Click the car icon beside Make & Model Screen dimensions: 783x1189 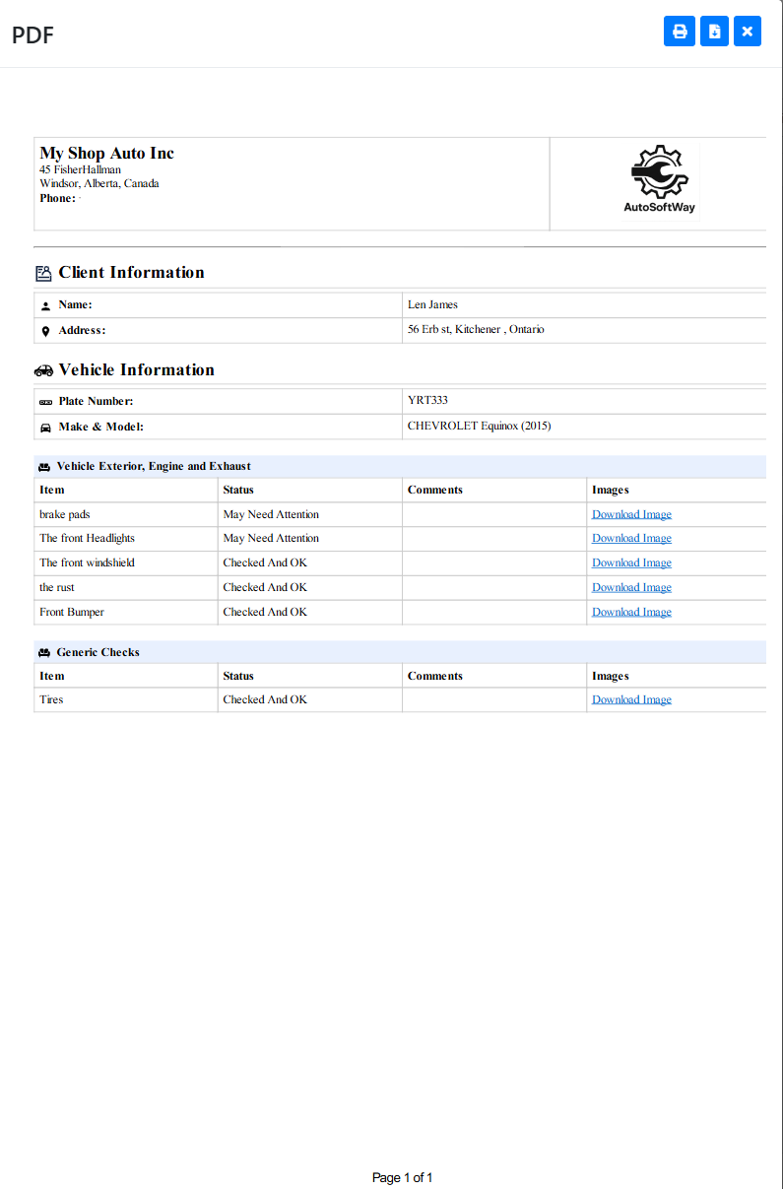(x=45, y=428)
